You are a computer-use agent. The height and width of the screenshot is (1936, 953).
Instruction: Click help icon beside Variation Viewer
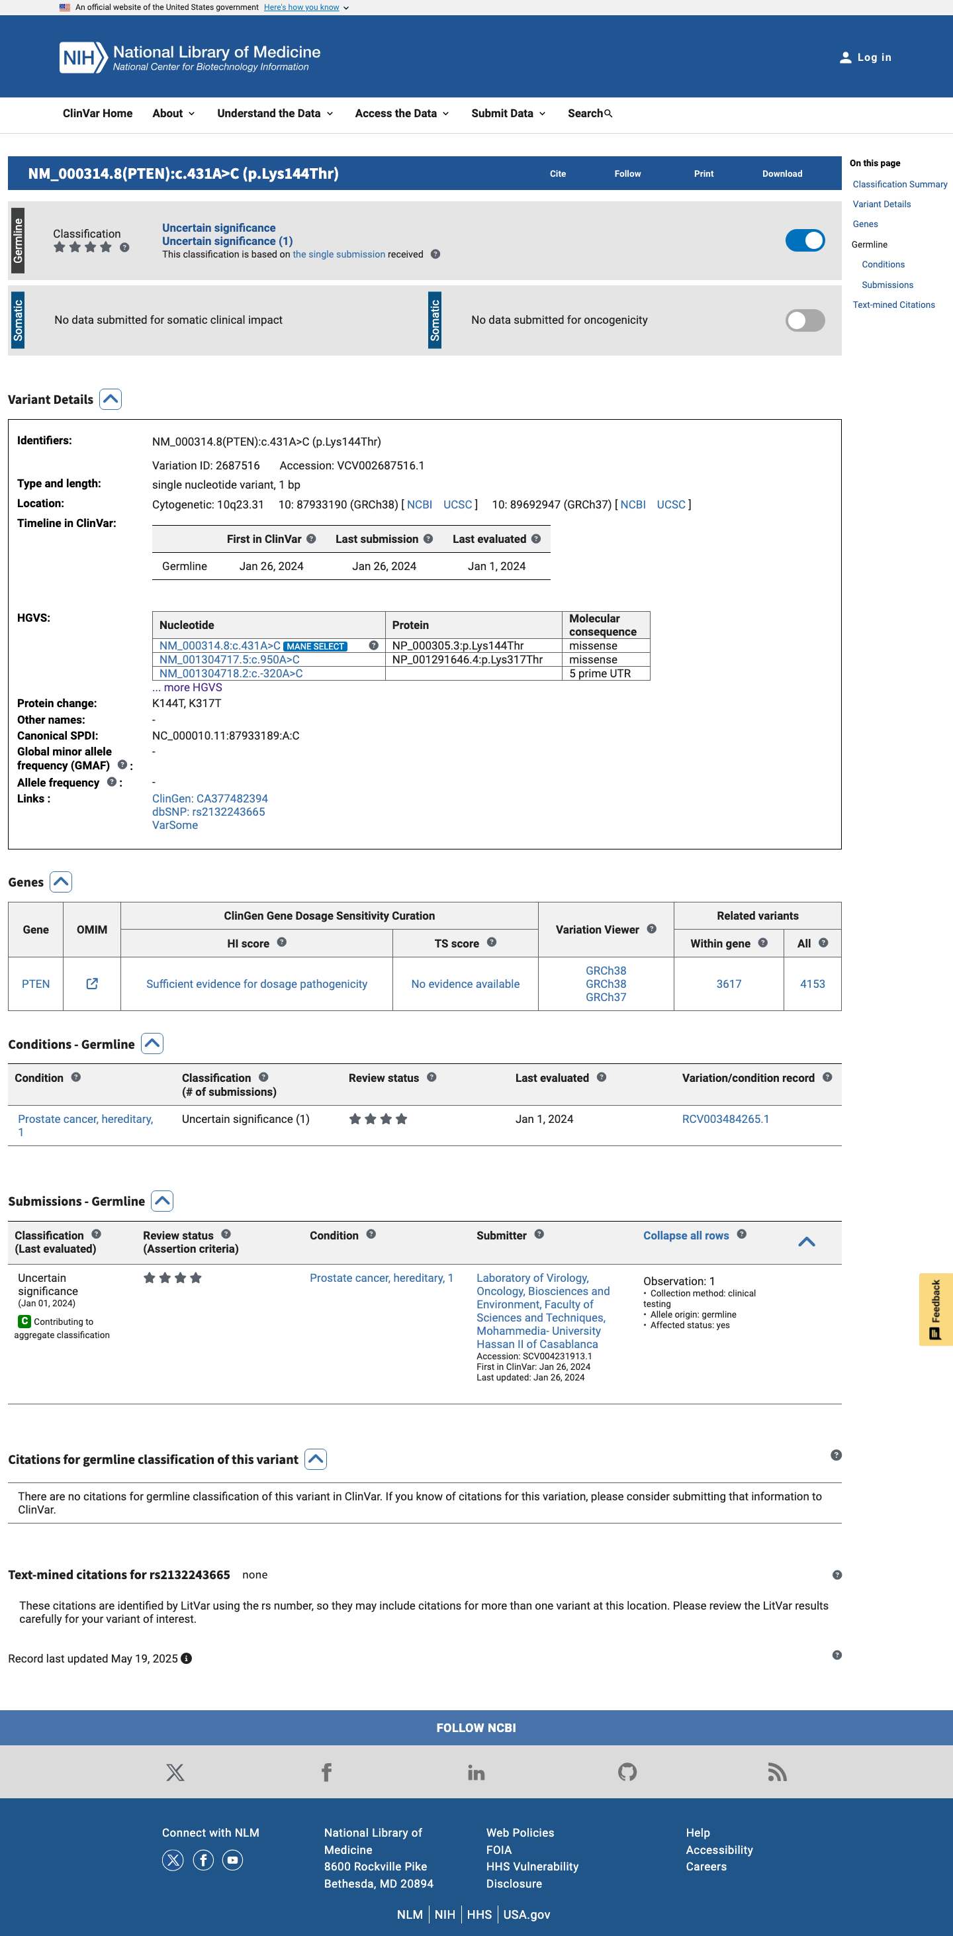[x=652, y=929]
